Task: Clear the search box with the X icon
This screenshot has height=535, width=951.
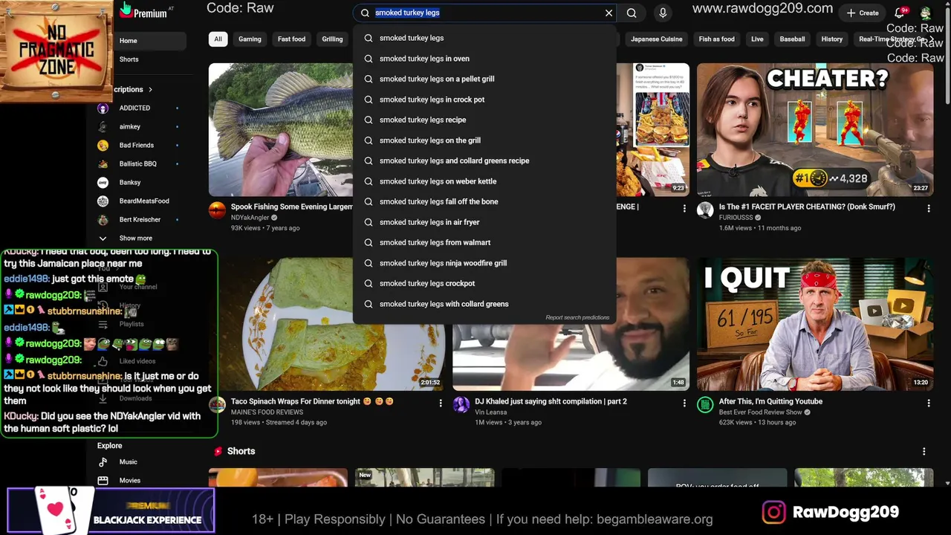Action: (608, 13)
